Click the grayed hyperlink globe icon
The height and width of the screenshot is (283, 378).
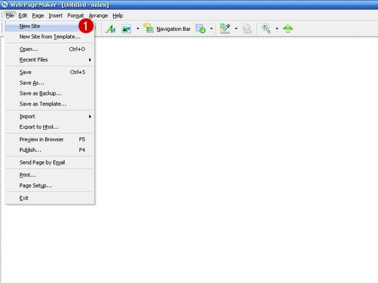coord(247,29)
